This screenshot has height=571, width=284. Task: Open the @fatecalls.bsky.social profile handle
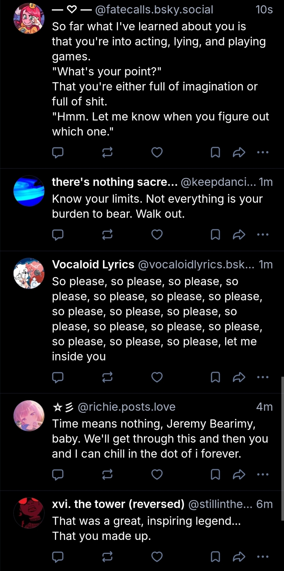(x=154, y=10)
